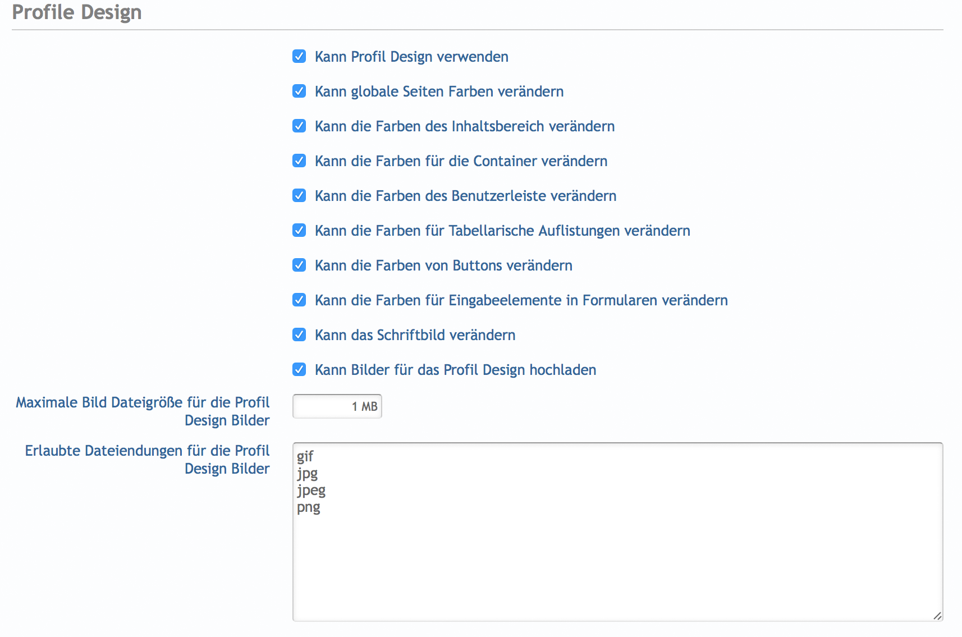Uncheck 'Kann das Schriftbild verändern' checkbox
Screen dimensions: 962x637
coord(299,335)
